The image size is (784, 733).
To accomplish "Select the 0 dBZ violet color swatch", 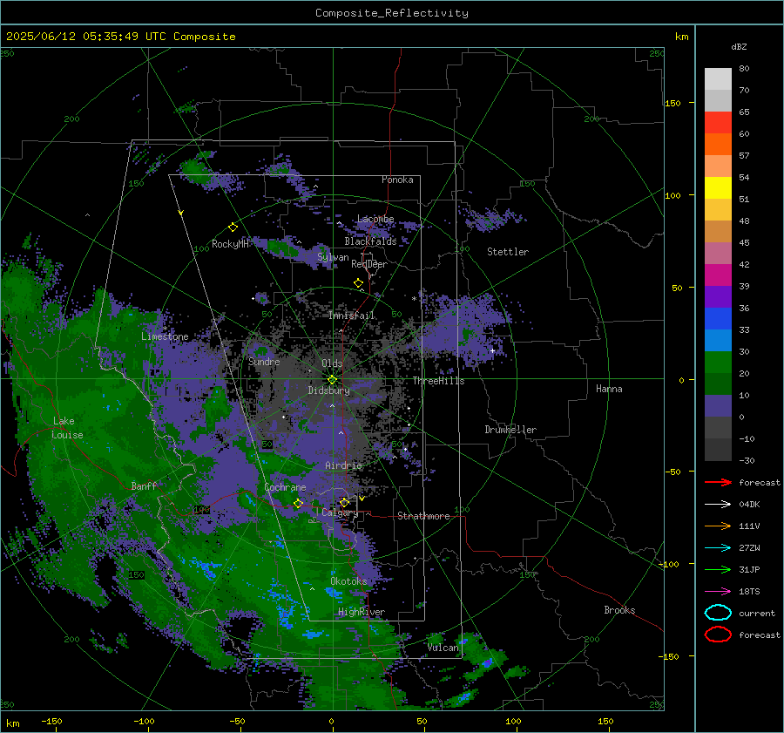I will coord(718,406).
